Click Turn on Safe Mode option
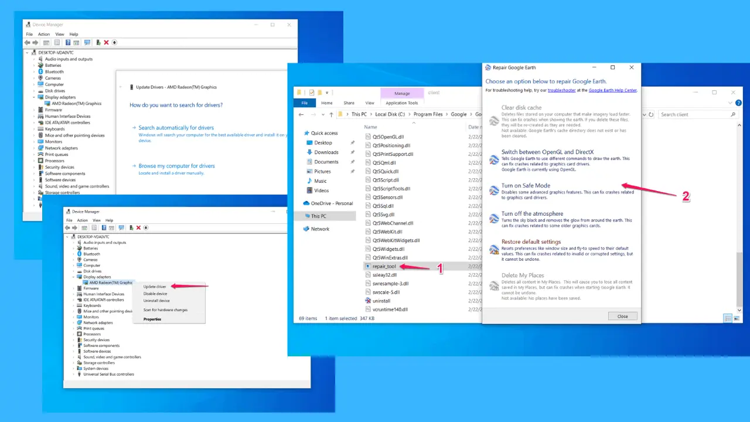The image size is (750, 422). (526, 186)
